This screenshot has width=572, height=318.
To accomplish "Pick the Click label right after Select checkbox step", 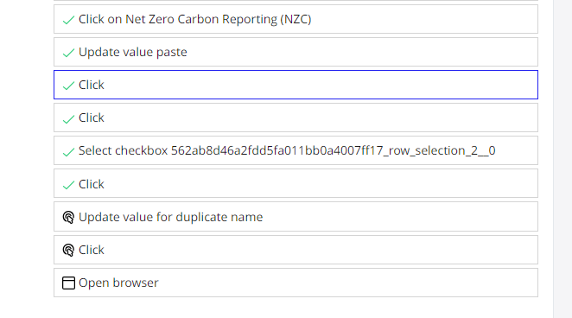I will tap(92, 184).
